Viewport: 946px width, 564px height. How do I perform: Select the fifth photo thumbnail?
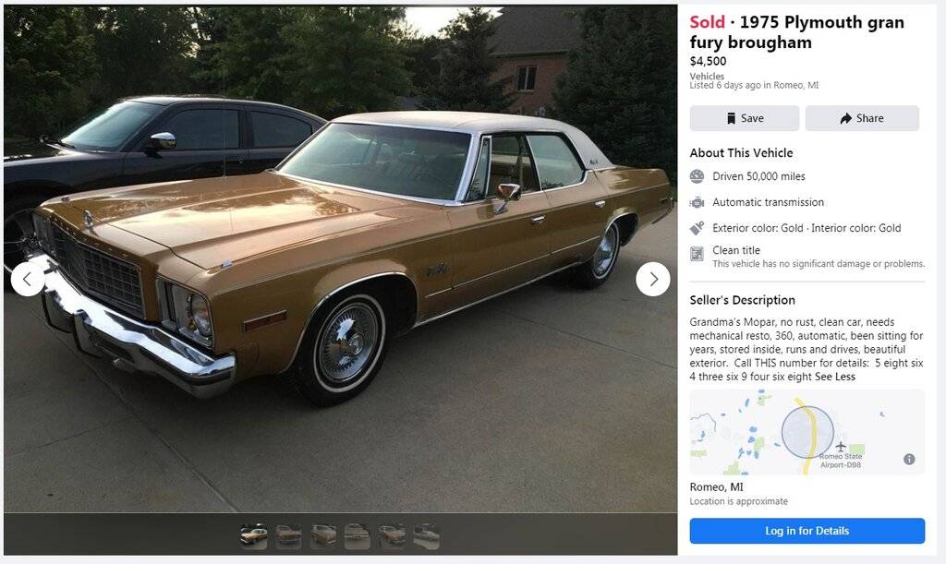coord(392,535)
